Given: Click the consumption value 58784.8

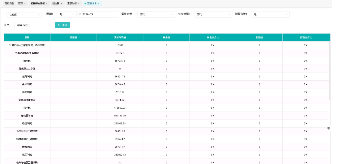Looking at the screenshot, I should [x=120, y=53].
